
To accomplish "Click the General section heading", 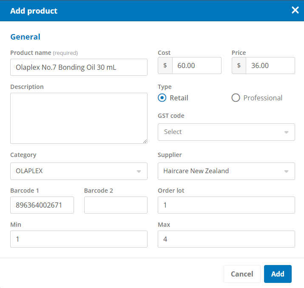I will point(25,37).
